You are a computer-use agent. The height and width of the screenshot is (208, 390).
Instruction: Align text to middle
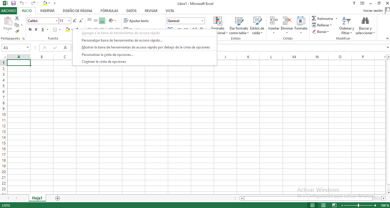pos(96,21)
